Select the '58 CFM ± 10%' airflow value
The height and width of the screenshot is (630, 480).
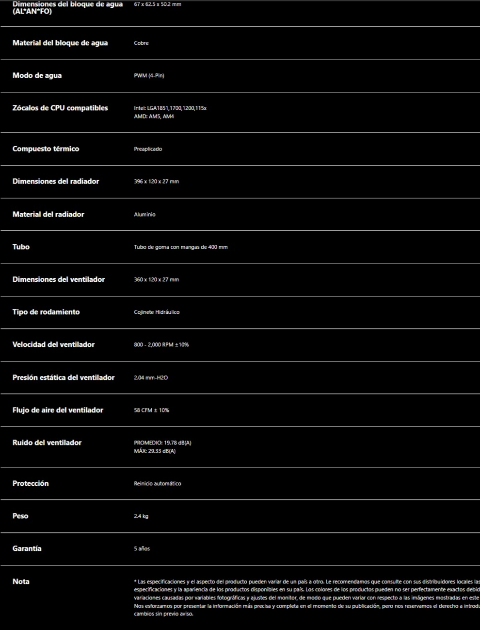click(x=151, y=410)
